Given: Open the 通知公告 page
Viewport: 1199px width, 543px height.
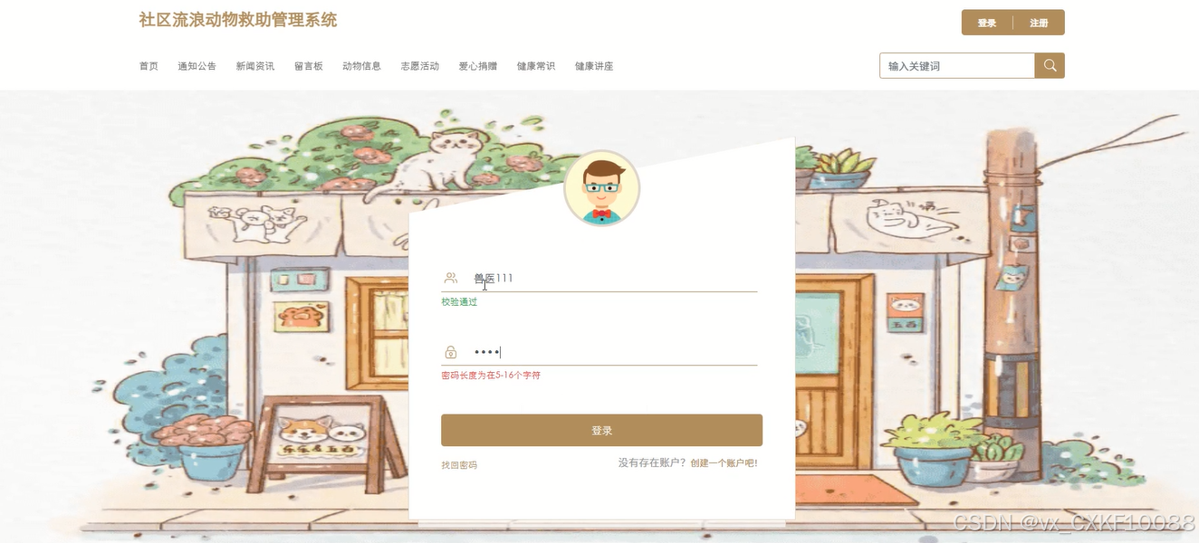Looking at the screenshot, I should (x=197, y=66).
